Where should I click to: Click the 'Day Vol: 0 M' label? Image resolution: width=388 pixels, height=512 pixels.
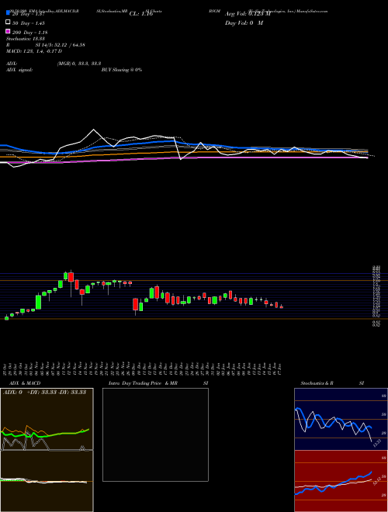coord(244,22)
